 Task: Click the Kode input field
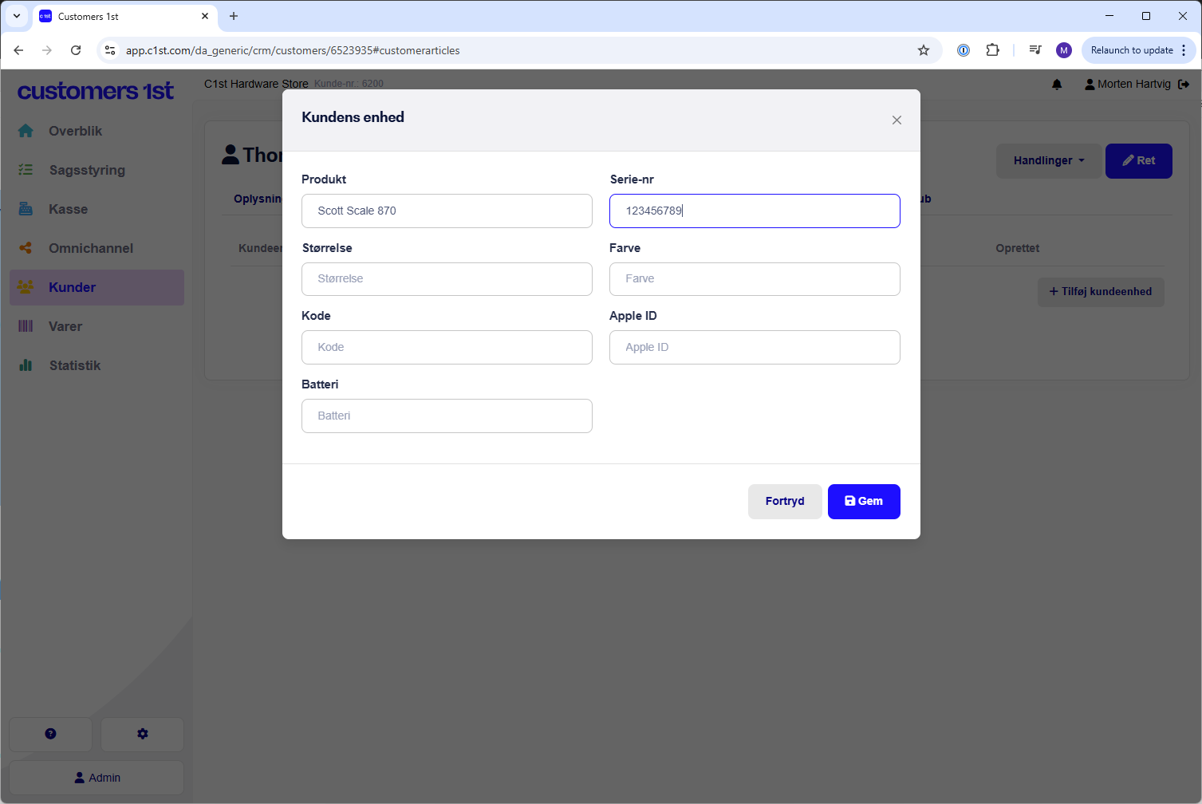pyautogui.click(x=447, y=347)
